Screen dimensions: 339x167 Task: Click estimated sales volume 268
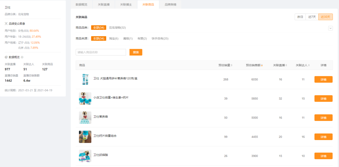click(x=226, y=80)
